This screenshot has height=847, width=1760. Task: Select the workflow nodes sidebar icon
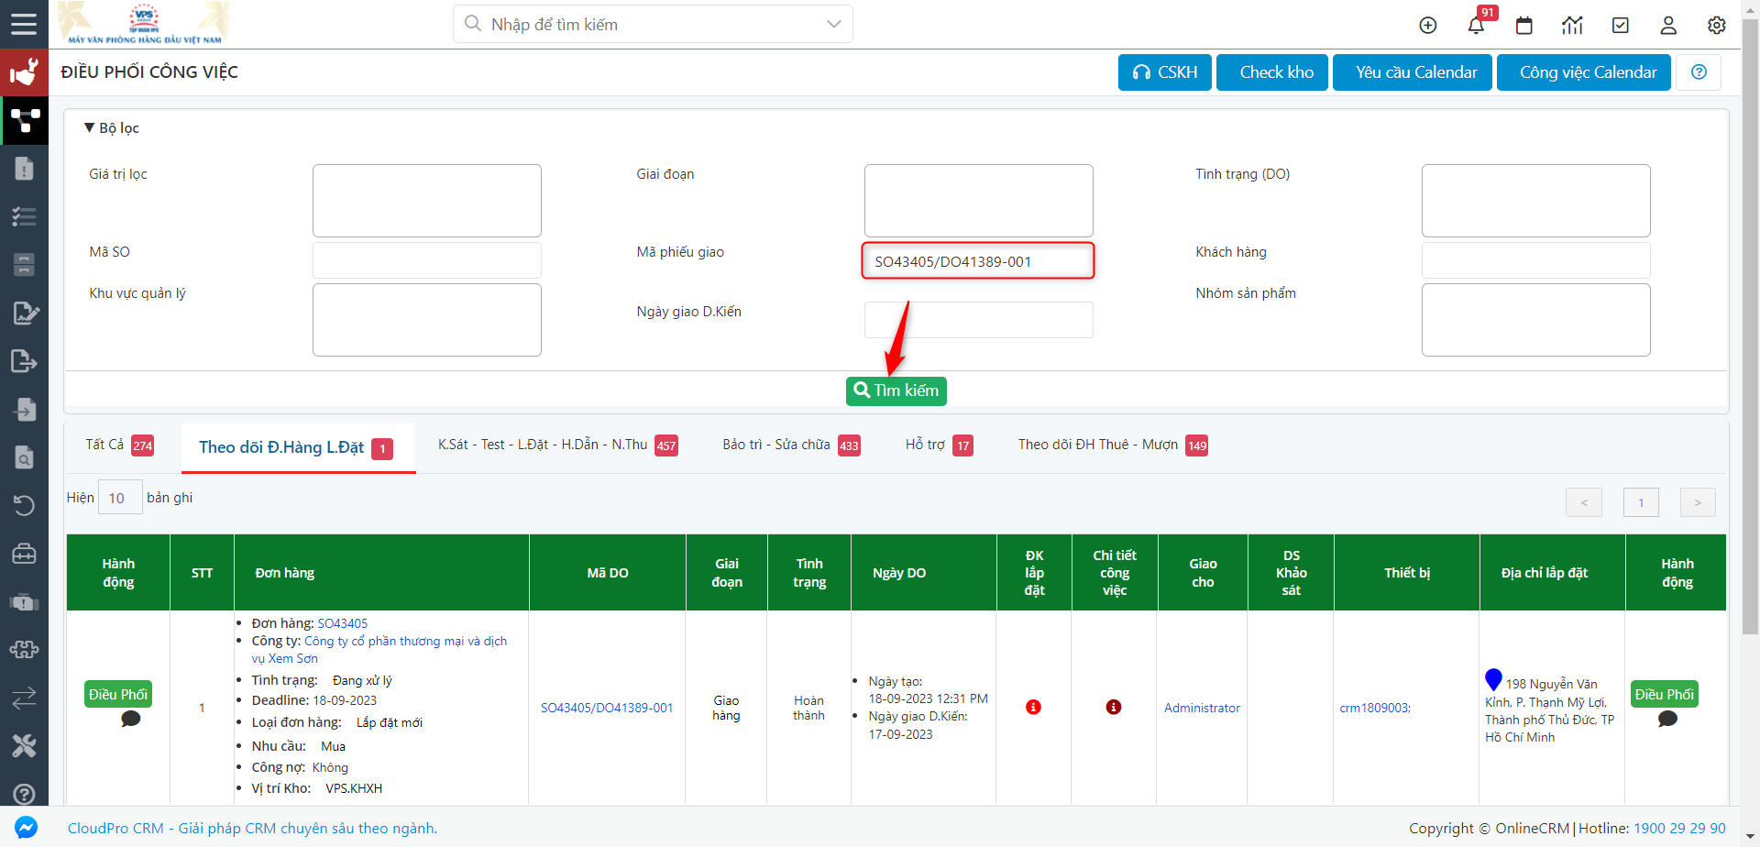(24, 120)
